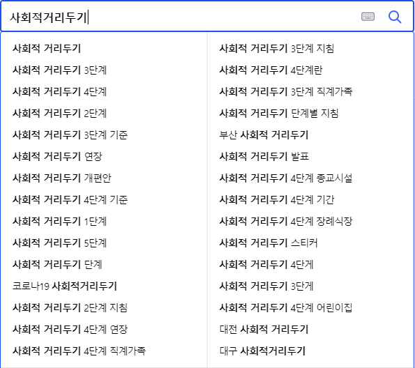Screen dimensions: 415x368
Task: Open the on-screen keyboard icon
Action: [368, 17]
